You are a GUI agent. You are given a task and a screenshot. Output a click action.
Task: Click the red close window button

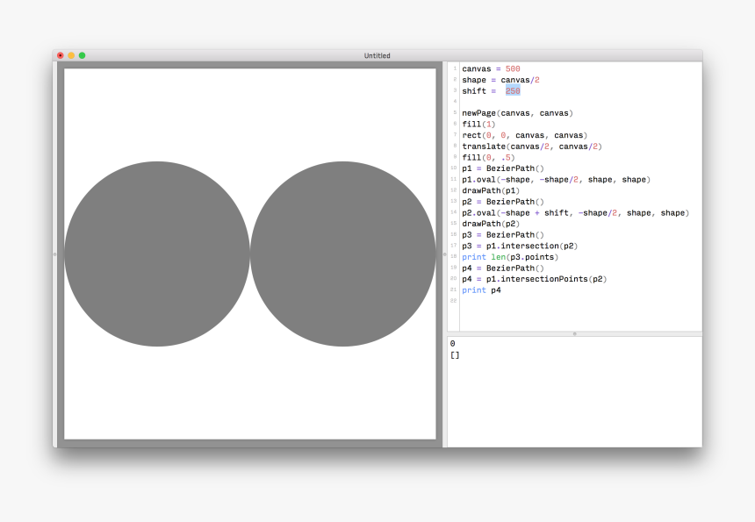pos(61,55)
